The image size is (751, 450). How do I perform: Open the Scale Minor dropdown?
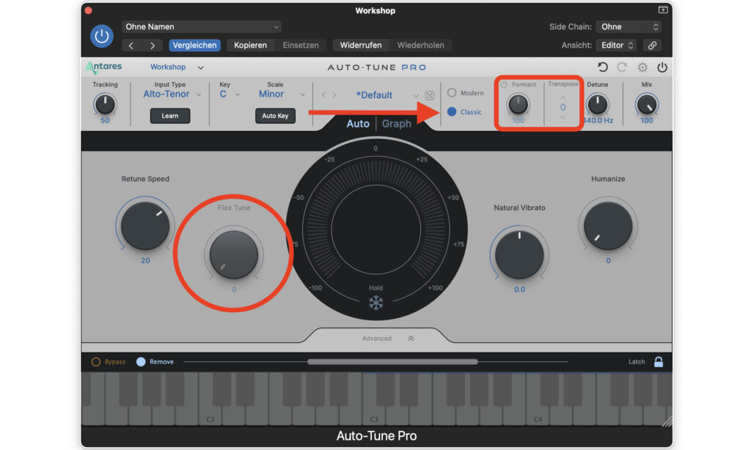pyautogui.click(x=282, y=95)
